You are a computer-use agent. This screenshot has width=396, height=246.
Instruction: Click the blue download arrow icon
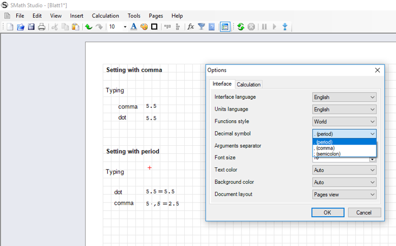(284, 27)
